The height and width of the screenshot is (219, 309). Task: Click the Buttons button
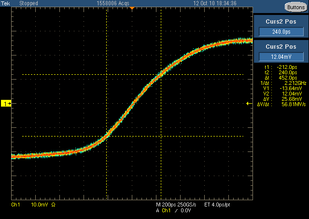(x=296, y=7)
